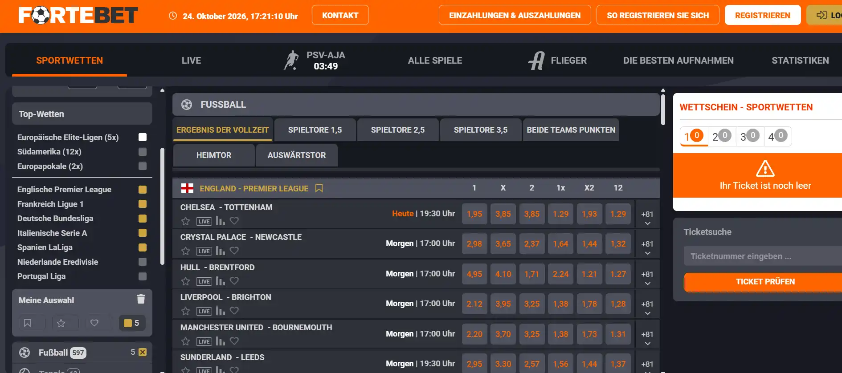Click the KONTAKT button
The image size is (842, 373).
coord(340,15)
